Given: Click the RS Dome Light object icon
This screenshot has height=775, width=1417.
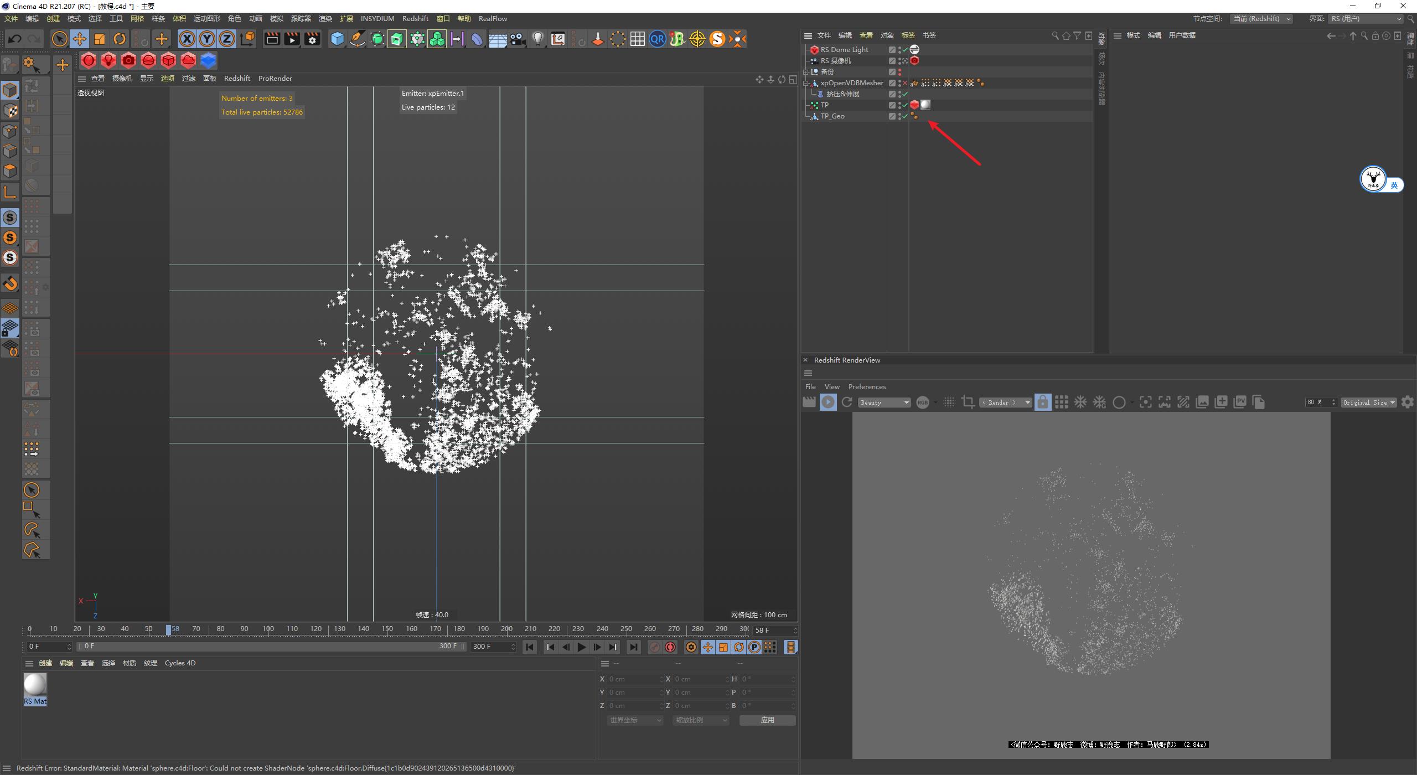Looking at the screenshot, I should coord(813,49).
